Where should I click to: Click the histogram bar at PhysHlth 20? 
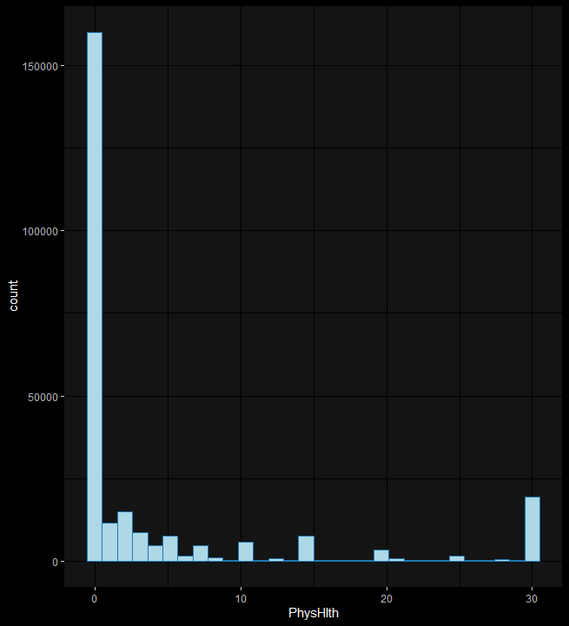click(x=381, y=556)
